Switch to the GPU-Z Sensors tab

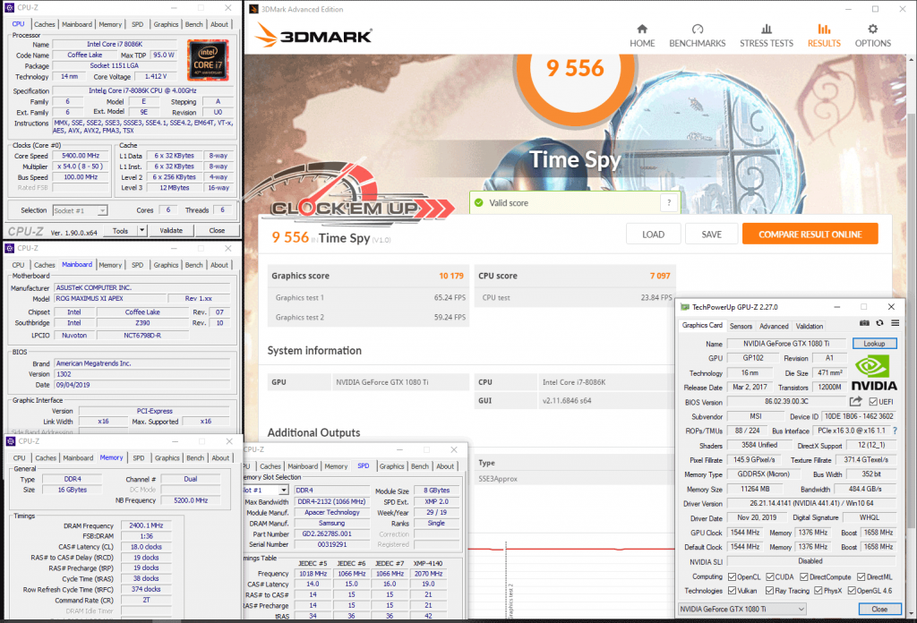[x=741, y=326]
